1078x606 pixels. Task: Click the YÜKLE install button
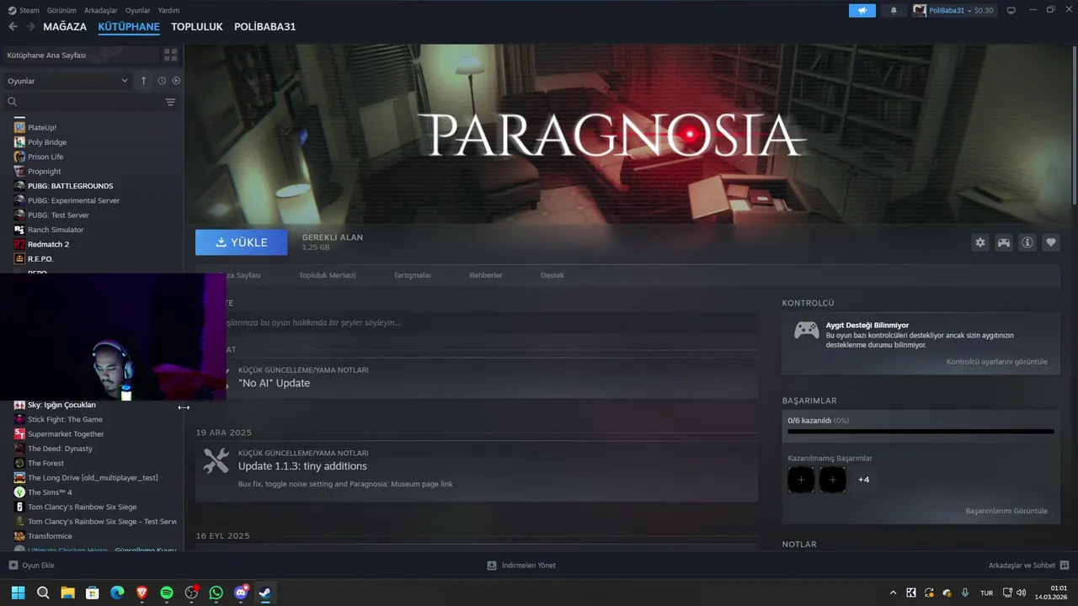[241, 242]
